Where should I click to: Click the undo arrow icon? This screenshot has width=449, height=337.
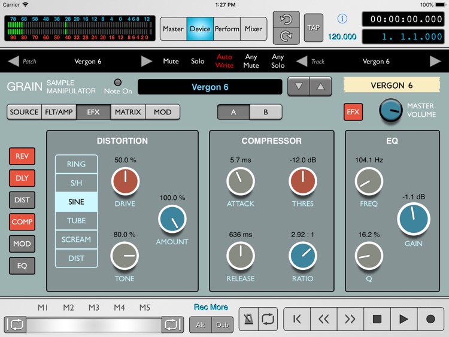[x=286, y=20]
